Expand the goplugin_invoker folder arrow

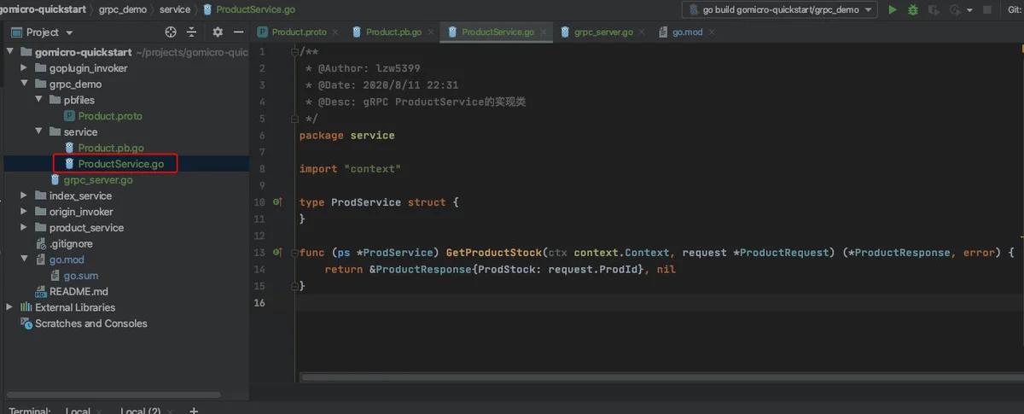tap(24, 68)
